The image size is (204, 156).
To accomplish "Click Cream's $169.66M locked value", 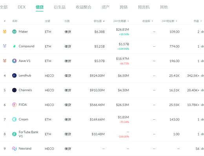I will click(97, 119).
